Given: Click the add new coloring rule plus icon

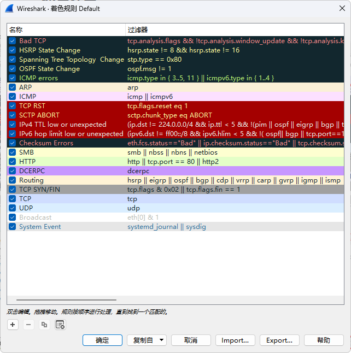Looking at the screenshot, I should [13, 325].
